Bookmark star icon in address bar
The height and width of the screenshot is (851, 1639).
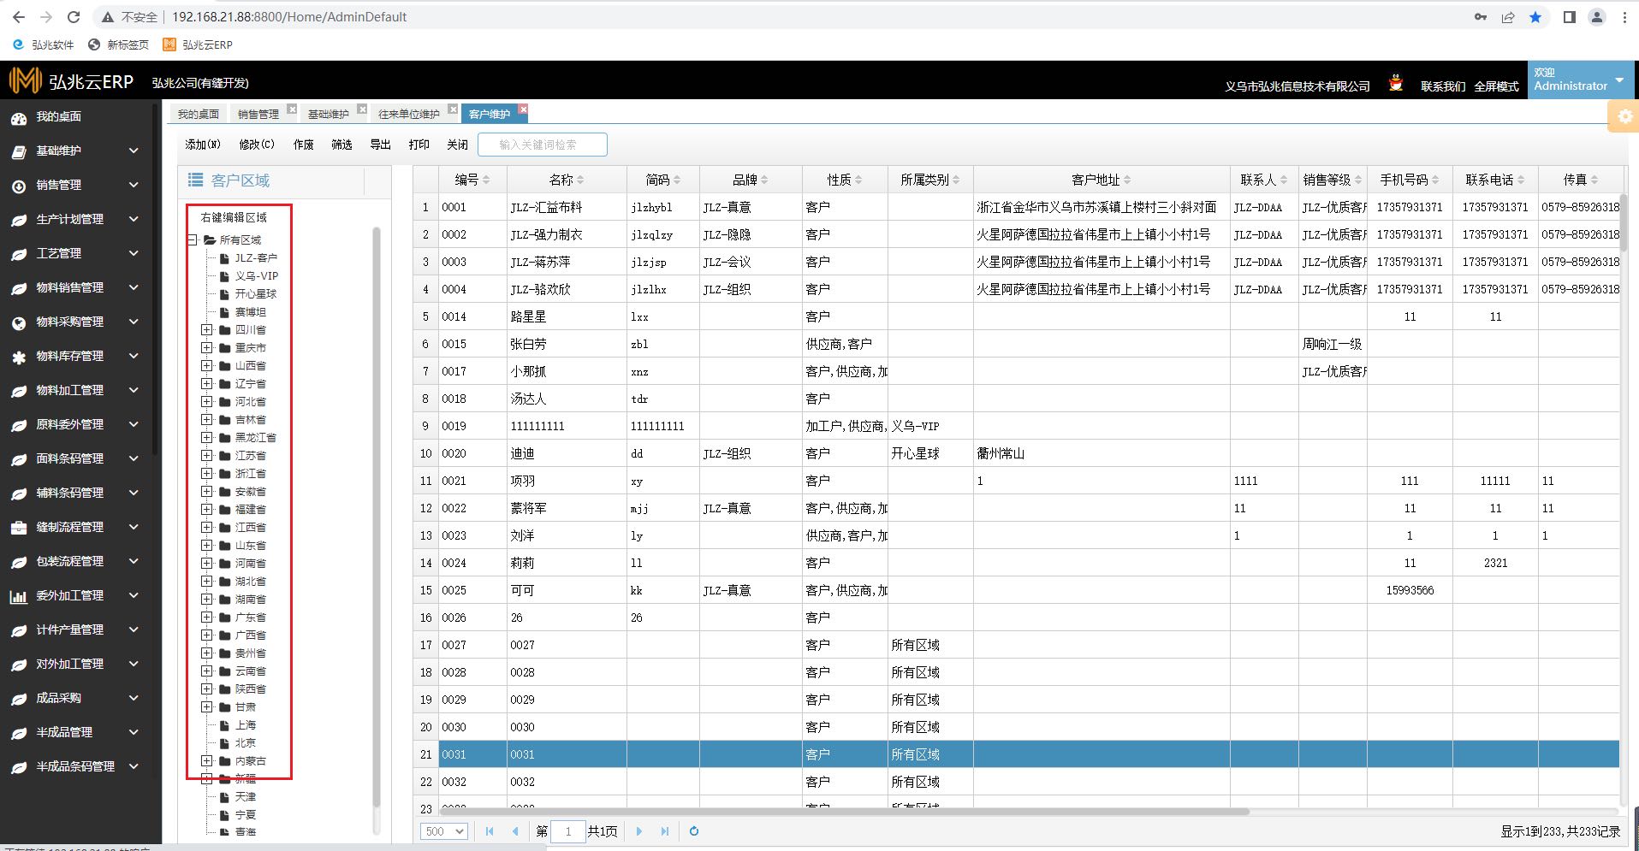1535,17
